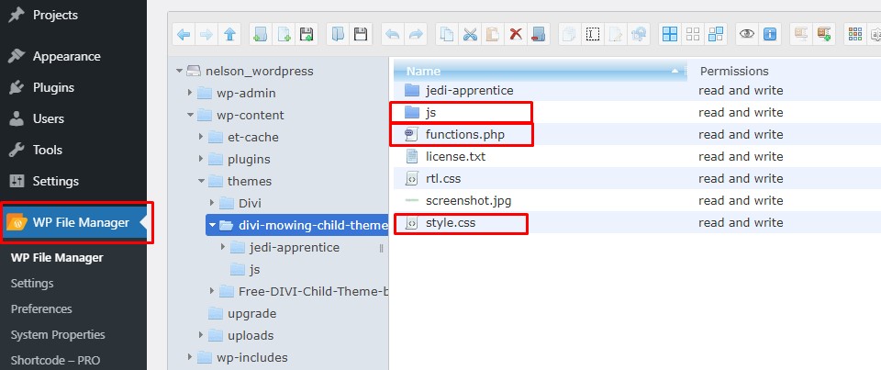Open Get Info blue icon
881x370 pixels.
point(769,34)
